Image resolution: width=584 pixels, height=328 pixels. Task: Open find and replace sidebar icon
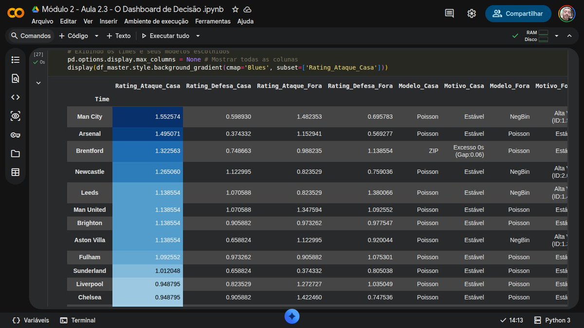[x=16, y=78]
